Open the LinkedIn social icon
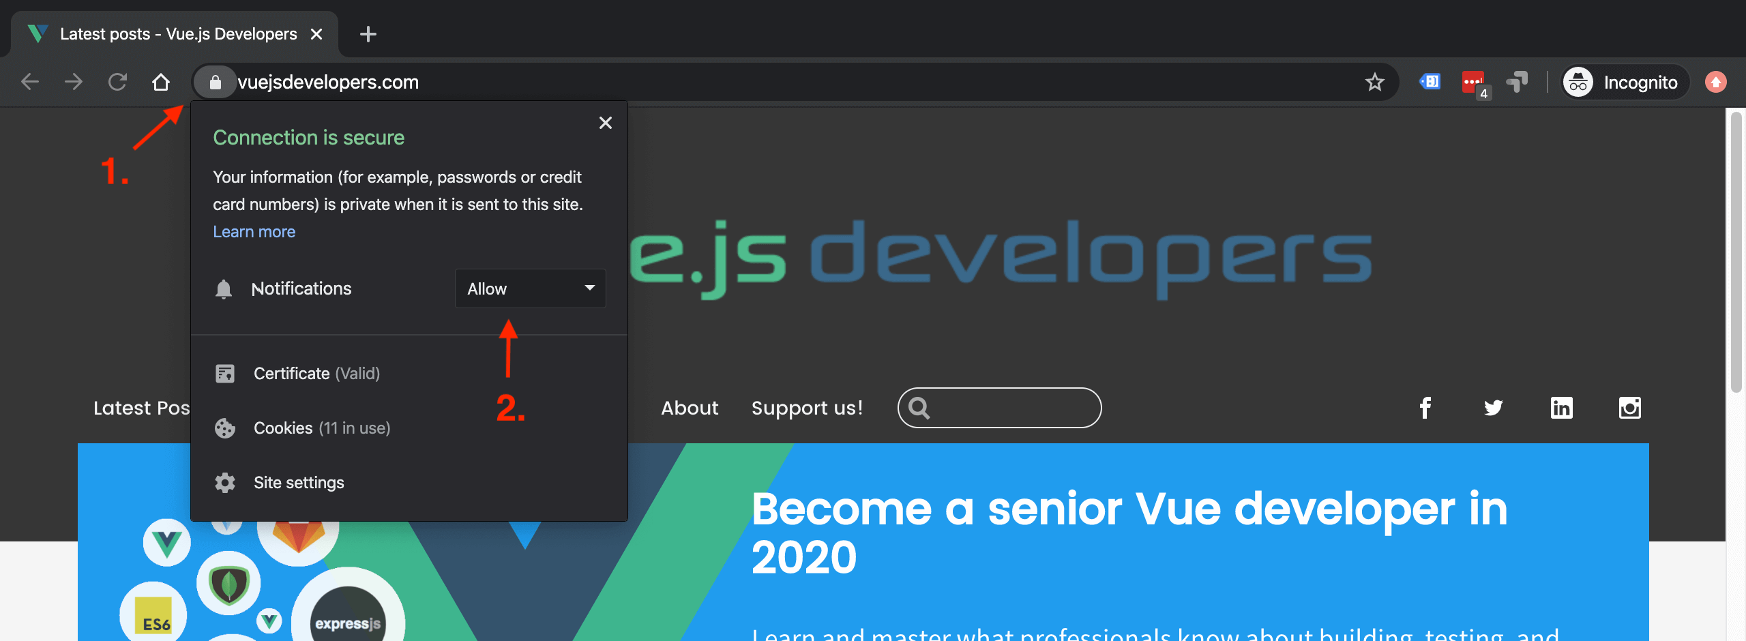Screen dimensions: 1746x641 point(1561,408)
